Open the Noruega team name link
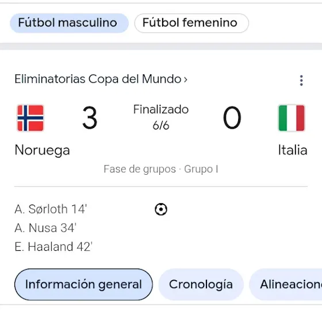Viewport: 322px width, 322px height. [x=43, y=150]
